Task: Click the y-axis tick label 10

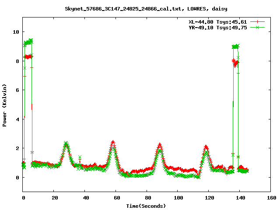Action: [x=16, y=32]
